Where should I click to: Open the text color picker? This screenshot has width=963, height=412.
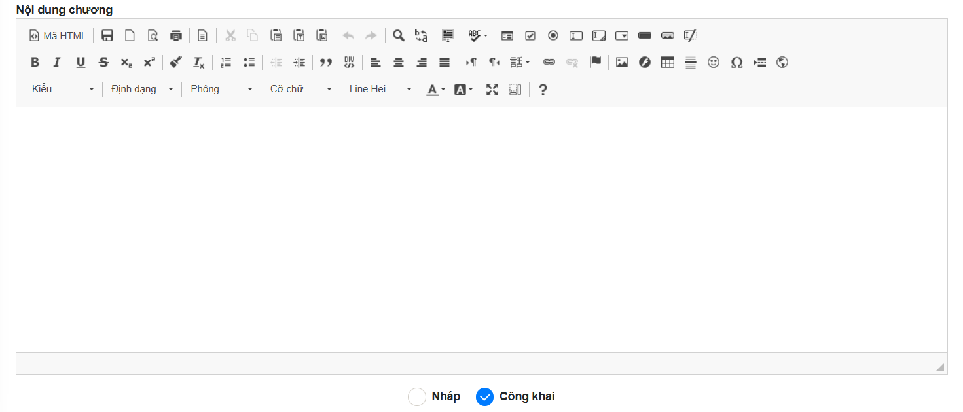tap(436, 89)
